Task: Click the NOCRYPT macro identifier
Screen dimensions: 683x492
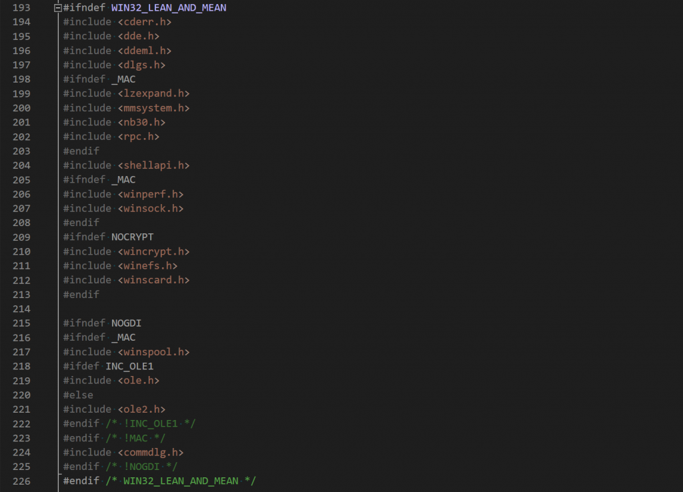Action: (133, 237)
